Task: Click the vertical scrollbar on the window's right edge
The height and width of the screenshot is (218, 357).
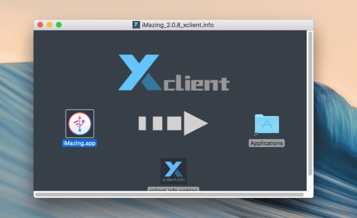Action: click(x=310, y=104)
